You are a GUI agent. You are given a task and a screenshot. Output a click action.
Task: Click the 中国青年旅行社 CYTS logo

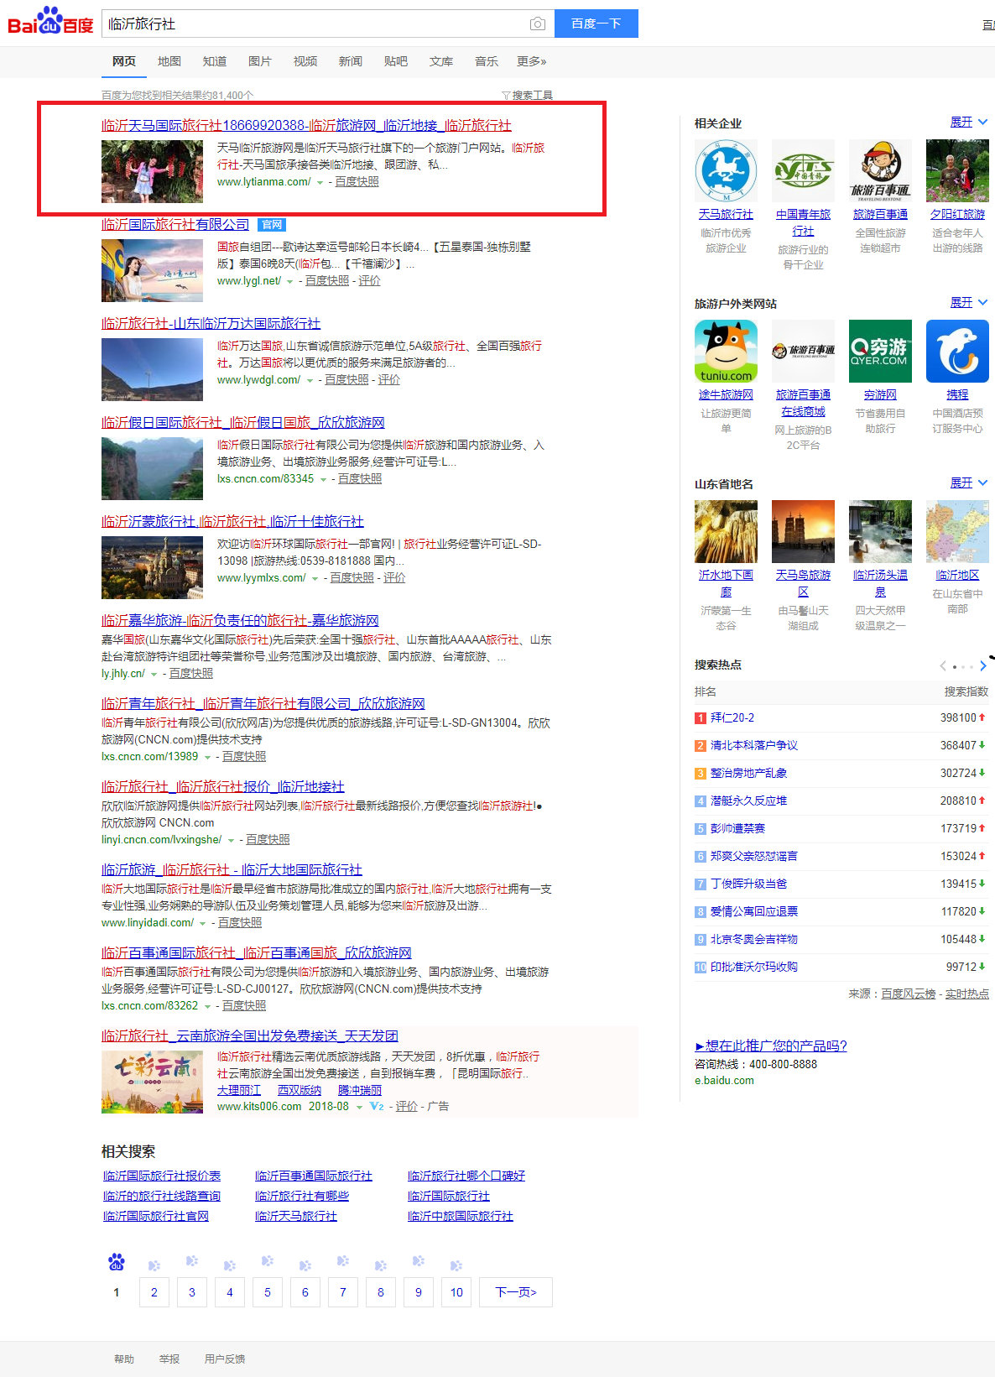point(803,171)
